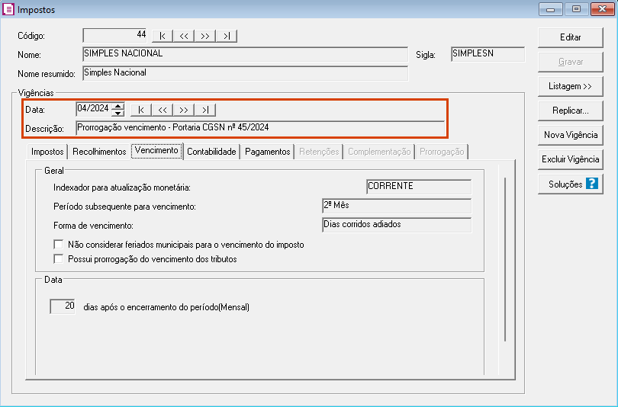This screenshot has height=407, width=618.
Task: Create a Nova Vigência
Action: (570, 135)
